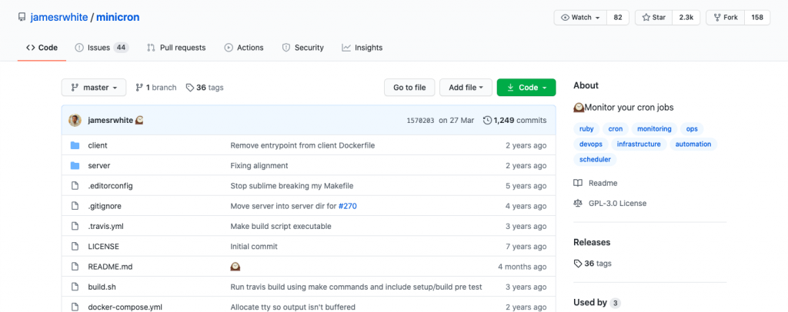Open the Pull requests tab
Image resolution: width=788 pixels, height=312 pixels.
[176, 48]
